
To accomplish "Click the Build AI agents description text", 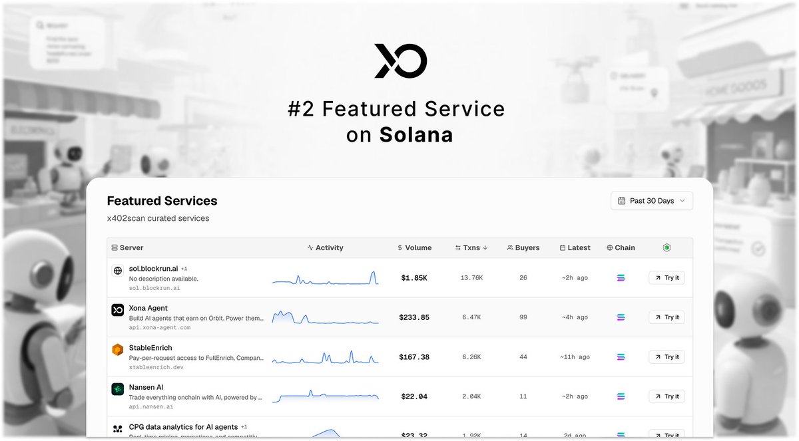I will tap(196, 318).
